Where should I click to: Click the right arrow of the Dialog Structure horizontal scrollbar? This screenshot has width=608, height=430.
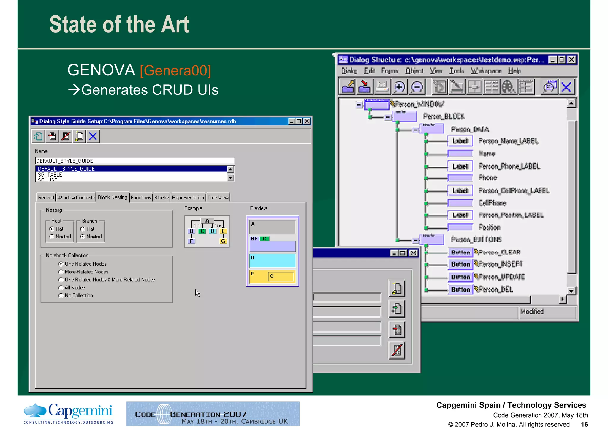562,299
